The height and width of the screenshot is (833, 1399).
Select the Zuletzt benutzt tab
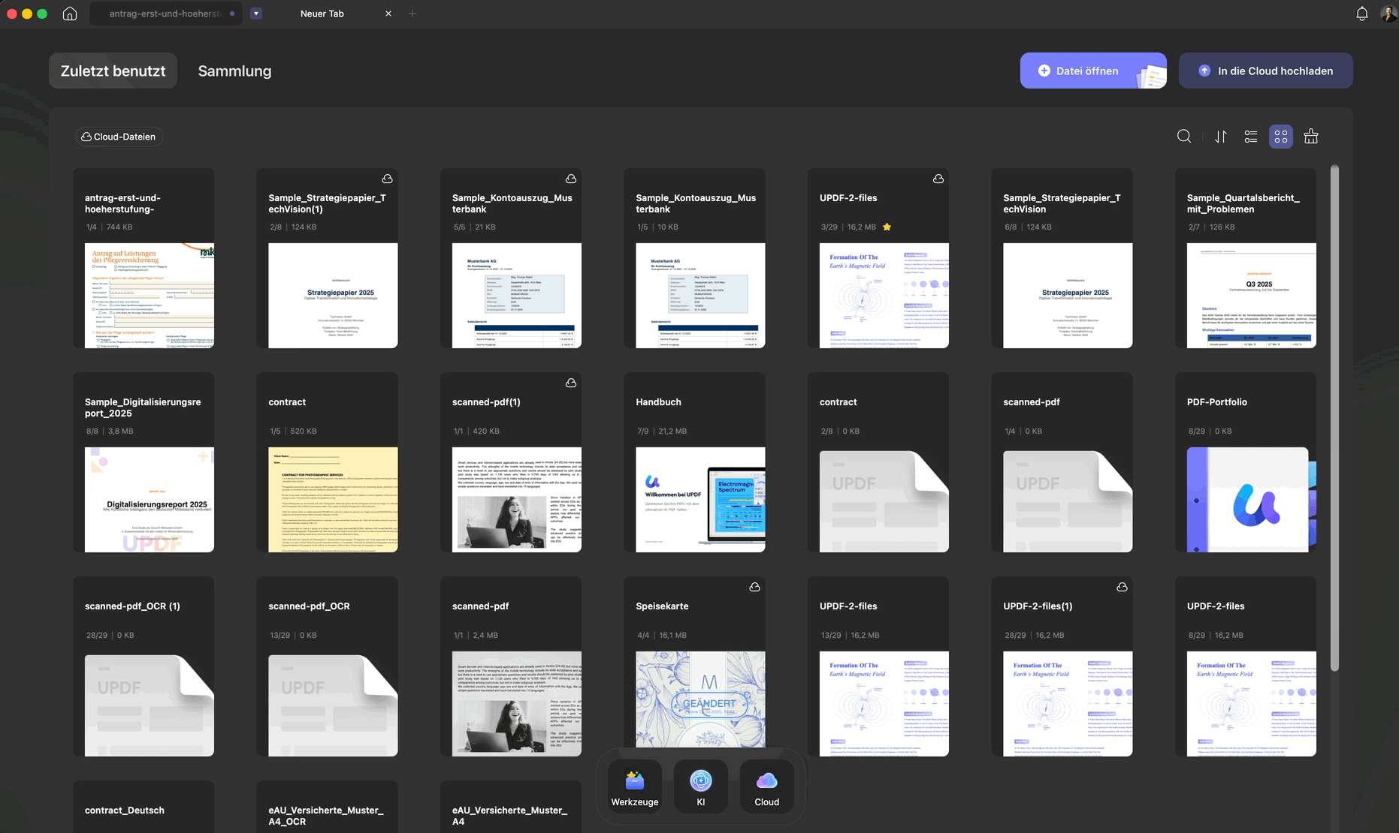coord(113,71)
